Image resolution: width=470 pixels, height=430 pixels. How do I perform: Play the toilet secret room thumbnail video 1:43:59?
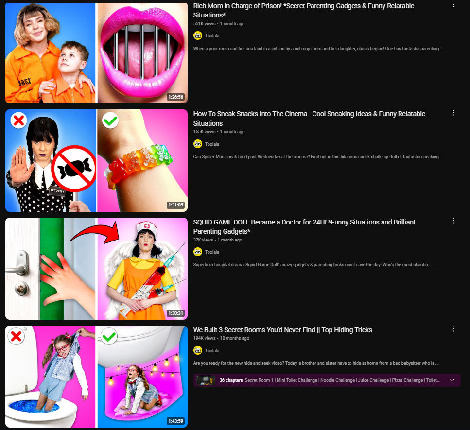[x=96, y=377]
